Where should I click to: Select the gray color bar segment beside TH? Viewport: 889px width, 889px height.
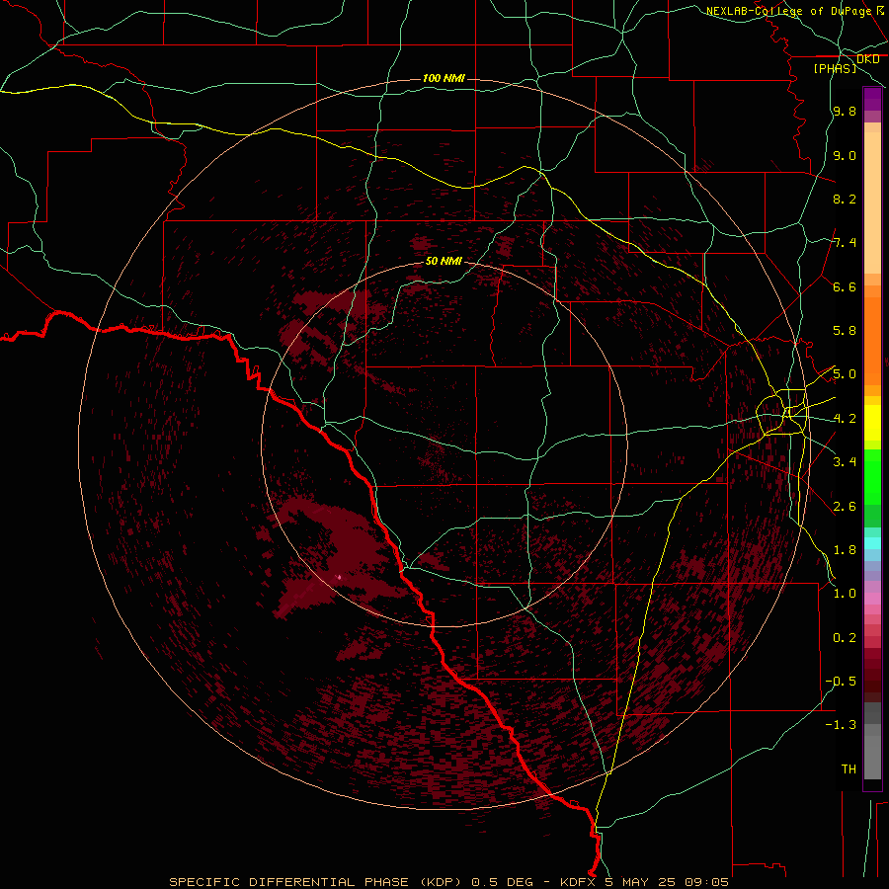click(872, 758)
